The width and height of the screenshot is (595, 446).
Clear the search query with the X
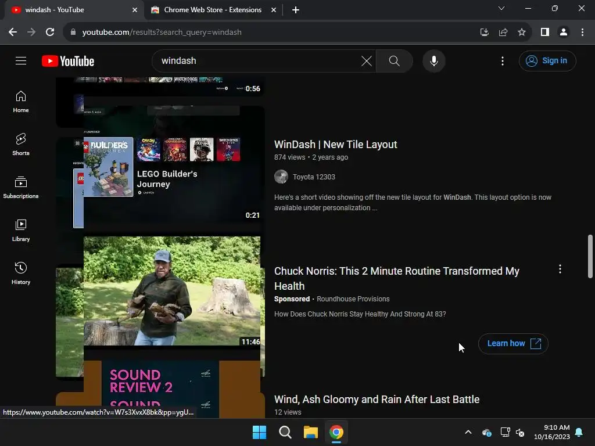pyautogui.click(x=367, y=60)
